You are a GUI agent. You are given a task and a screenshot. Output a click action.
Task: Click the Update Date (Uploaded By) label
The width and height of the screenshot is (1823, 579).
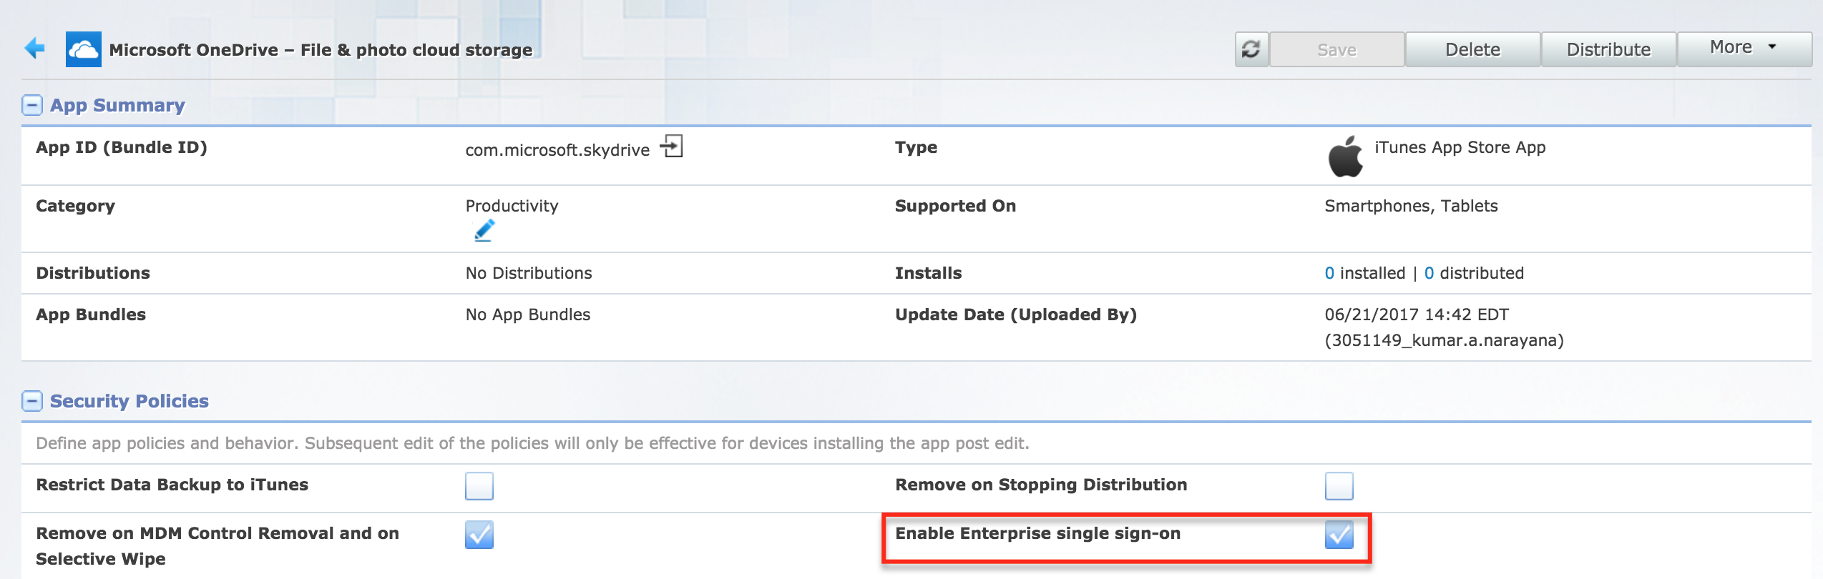(1016, 315)
